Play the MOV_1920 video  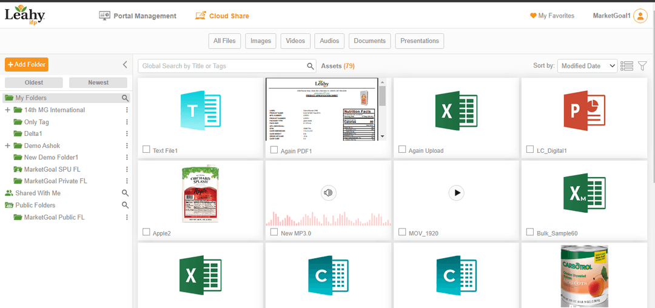[456, 193]
